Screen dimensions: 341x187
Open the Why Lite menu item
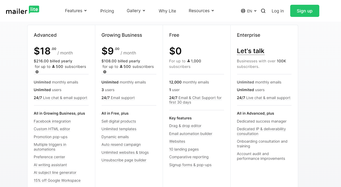167,11
